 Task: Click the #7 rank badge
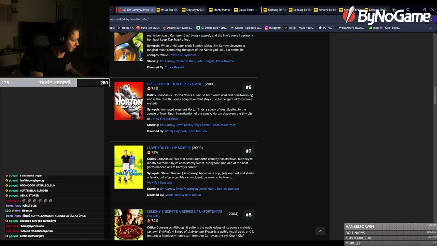pyautogui.click(x=249, y=151)
